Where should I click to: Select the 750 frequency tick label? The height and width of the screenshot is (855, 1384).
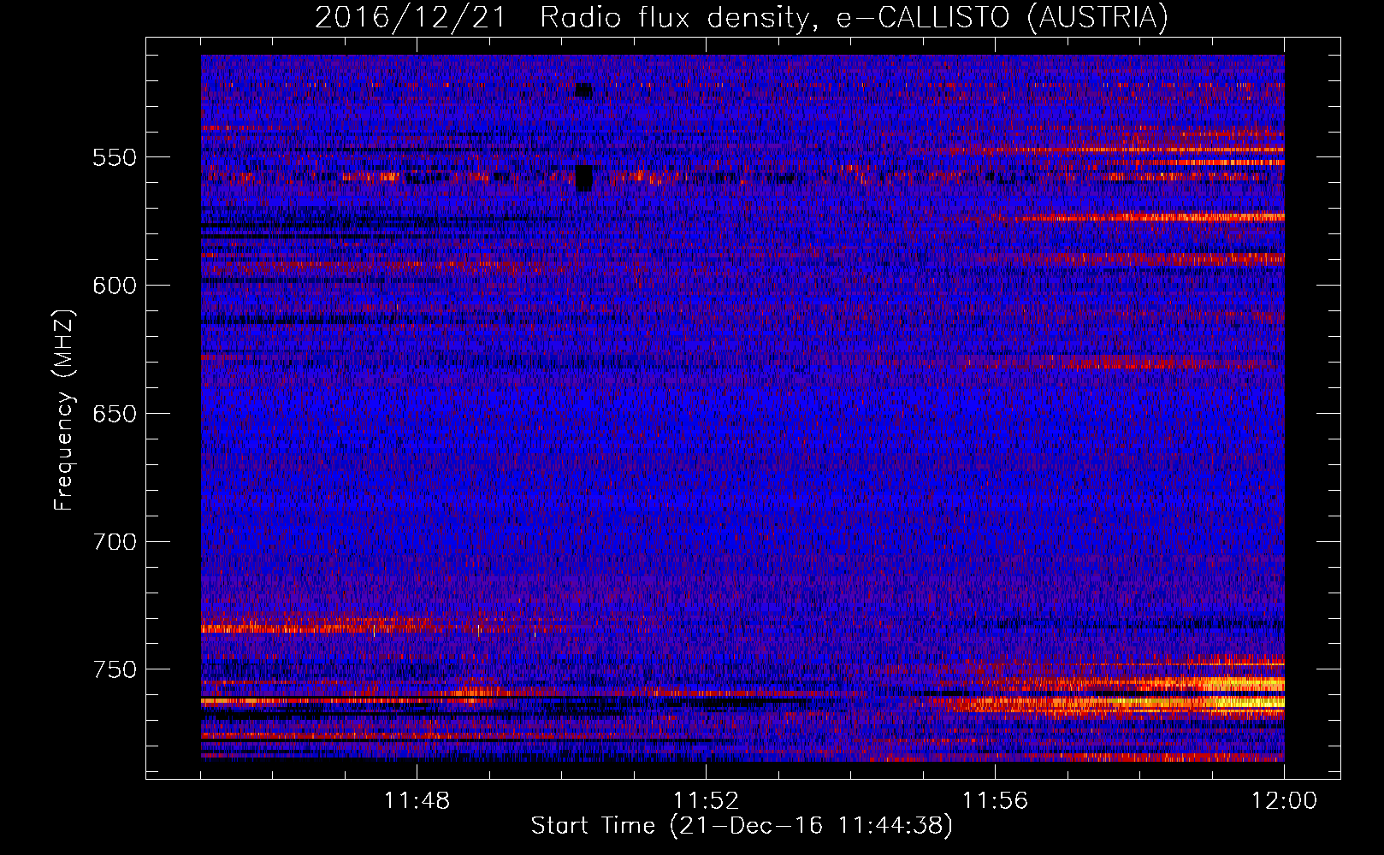click(x=115, y=669)
